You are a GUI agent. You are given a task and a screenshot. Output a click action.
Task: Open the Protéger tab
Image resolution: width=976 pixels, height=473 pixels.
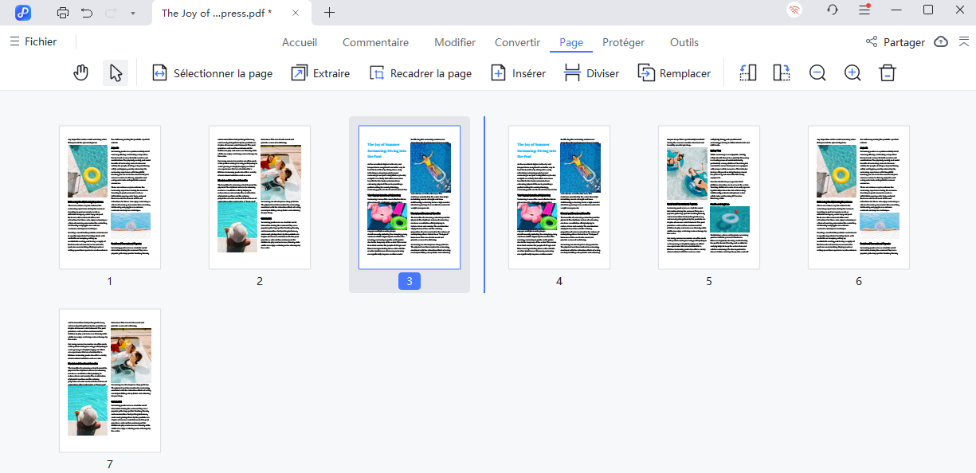coord(623,42)
